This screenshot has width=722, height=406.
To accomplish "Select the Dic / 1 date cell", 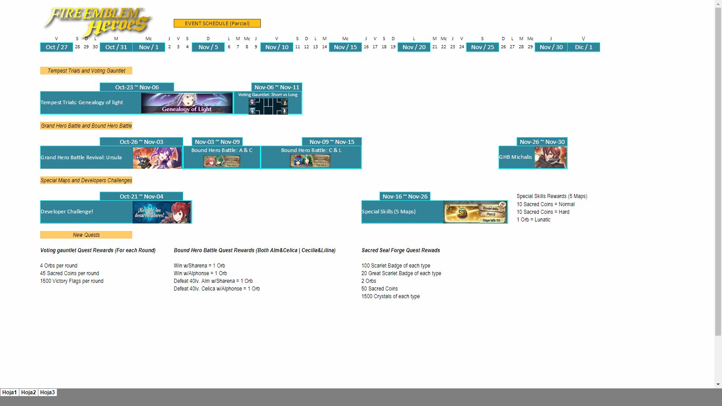I will click(583, 47).
